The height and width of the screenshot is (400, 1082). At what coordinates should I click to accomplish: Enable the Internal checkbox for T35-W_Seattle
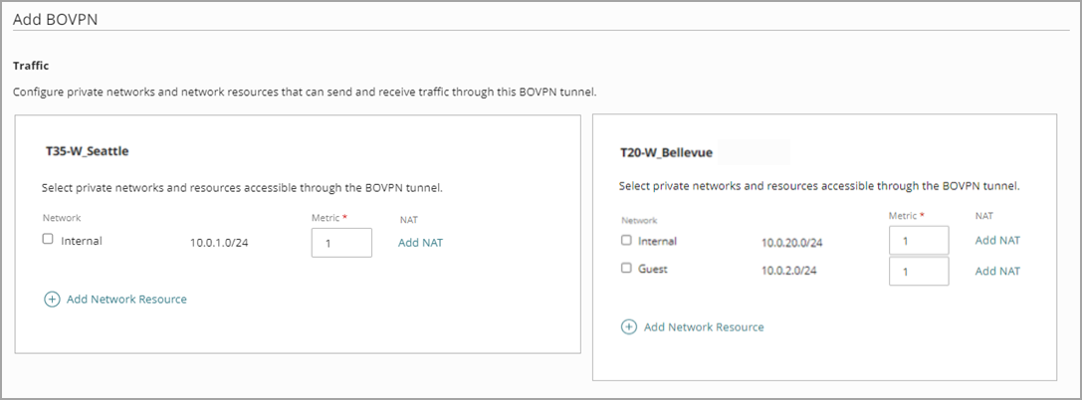pyautogui.click(x=48, y=240)
